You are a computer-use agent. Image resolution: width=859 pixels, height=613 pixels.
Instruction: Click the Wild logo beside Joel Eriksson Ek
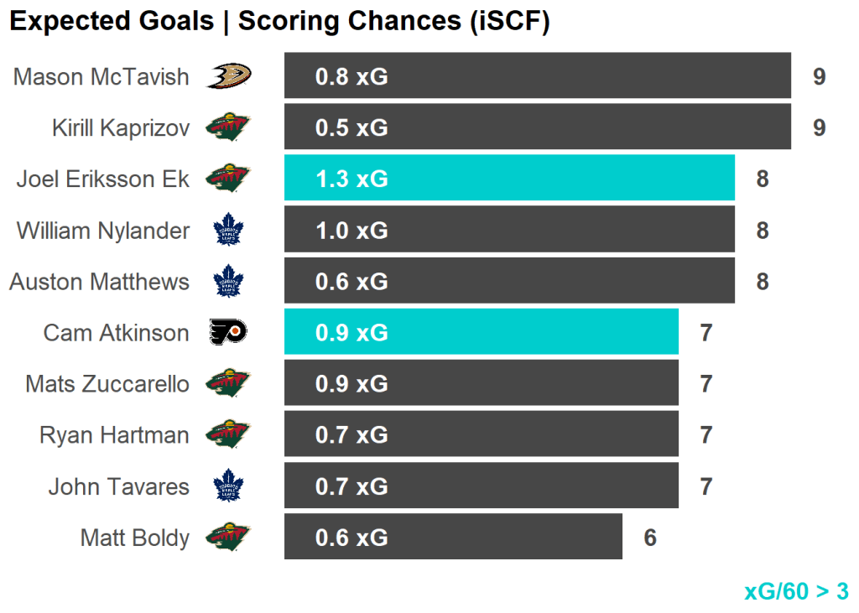[x=228, y=179]
